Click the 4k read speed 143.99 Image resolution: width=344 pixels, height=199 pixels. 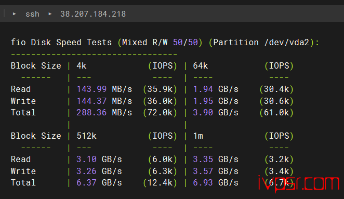91,89
